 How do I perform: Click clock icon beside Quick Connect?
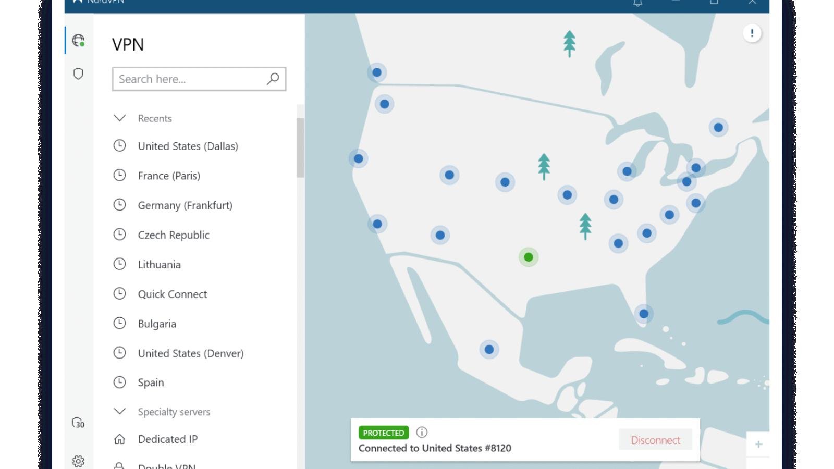pos(120,293)
